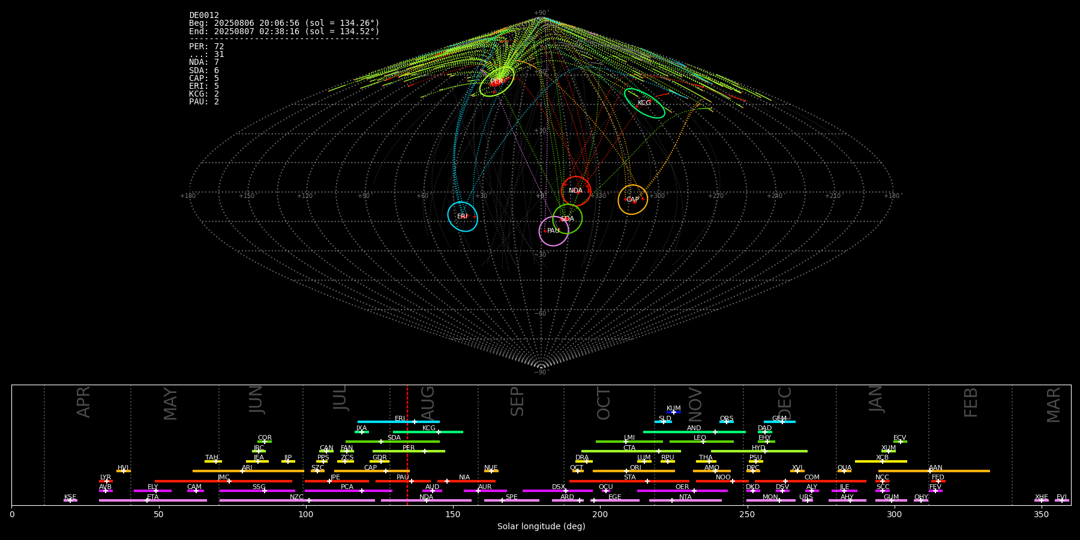This screenshot has width=1080, height=540.
Task: Click the NOO bar in the shower timeline
Action: coord(722,481)
